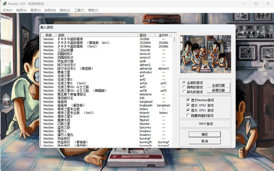Sort list by 驱动 column header
274x171 pixels.
coord(146,35)
